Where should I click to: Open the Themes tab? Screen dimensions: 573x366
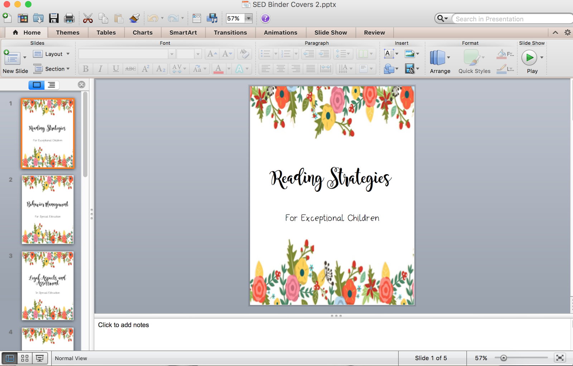(68, 33)
